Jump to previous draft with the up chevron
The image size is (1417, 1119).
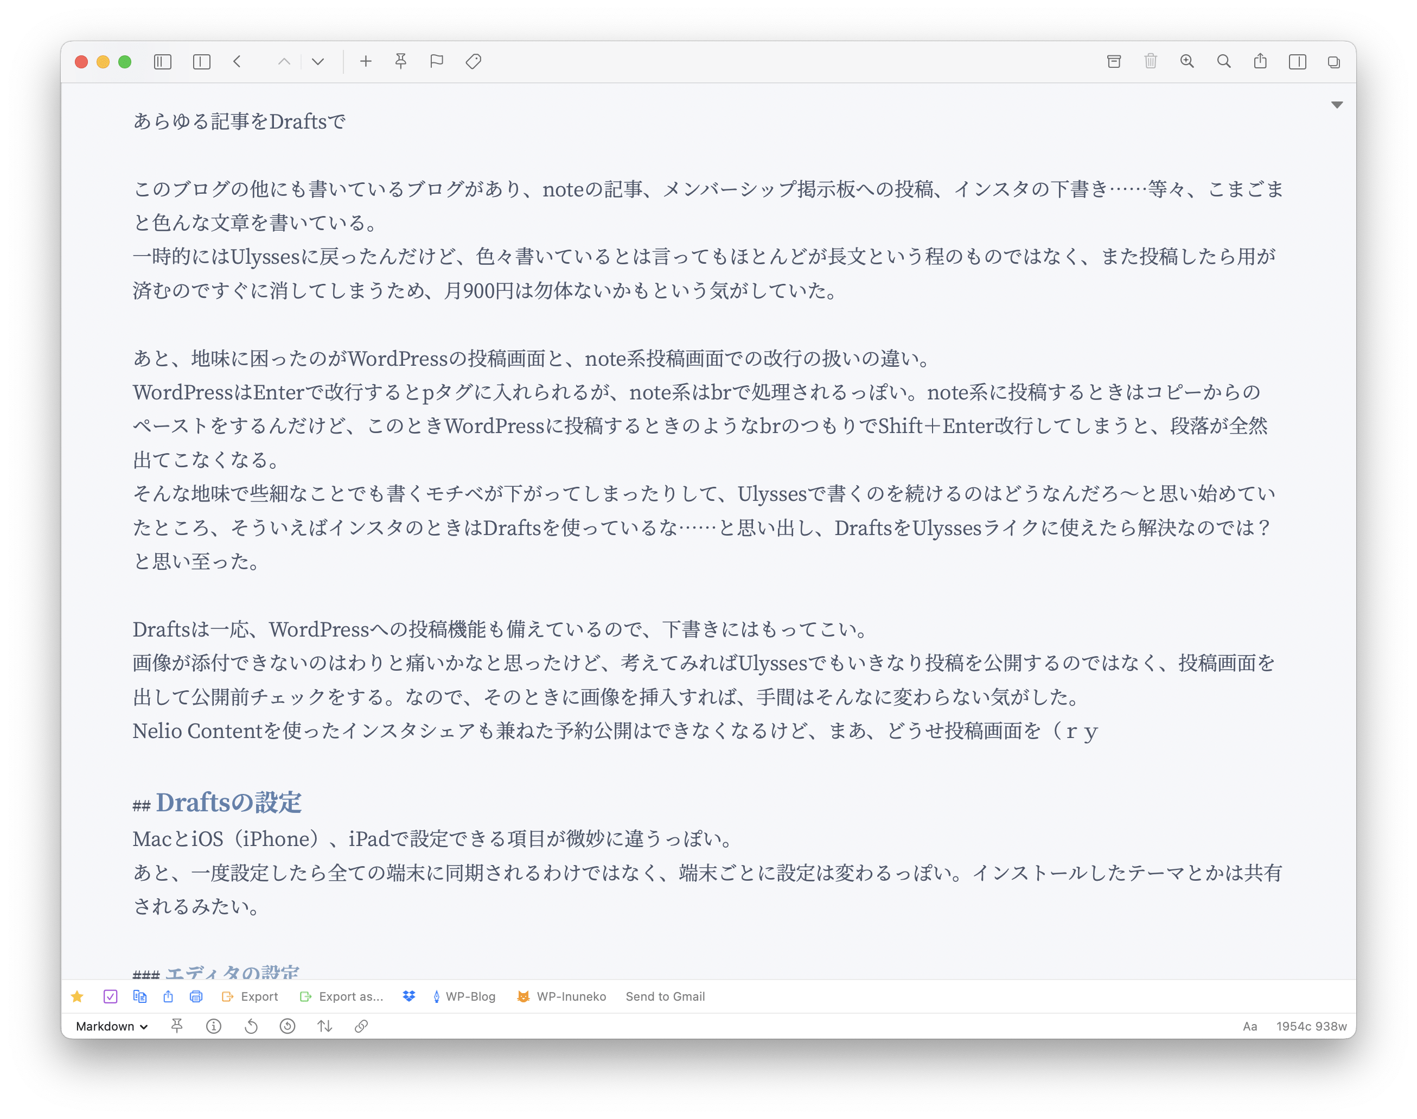click(x=284, y=61)
